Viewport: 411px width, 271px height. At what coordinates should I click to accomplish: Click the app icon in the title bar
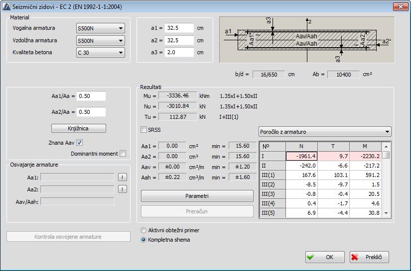6,6
